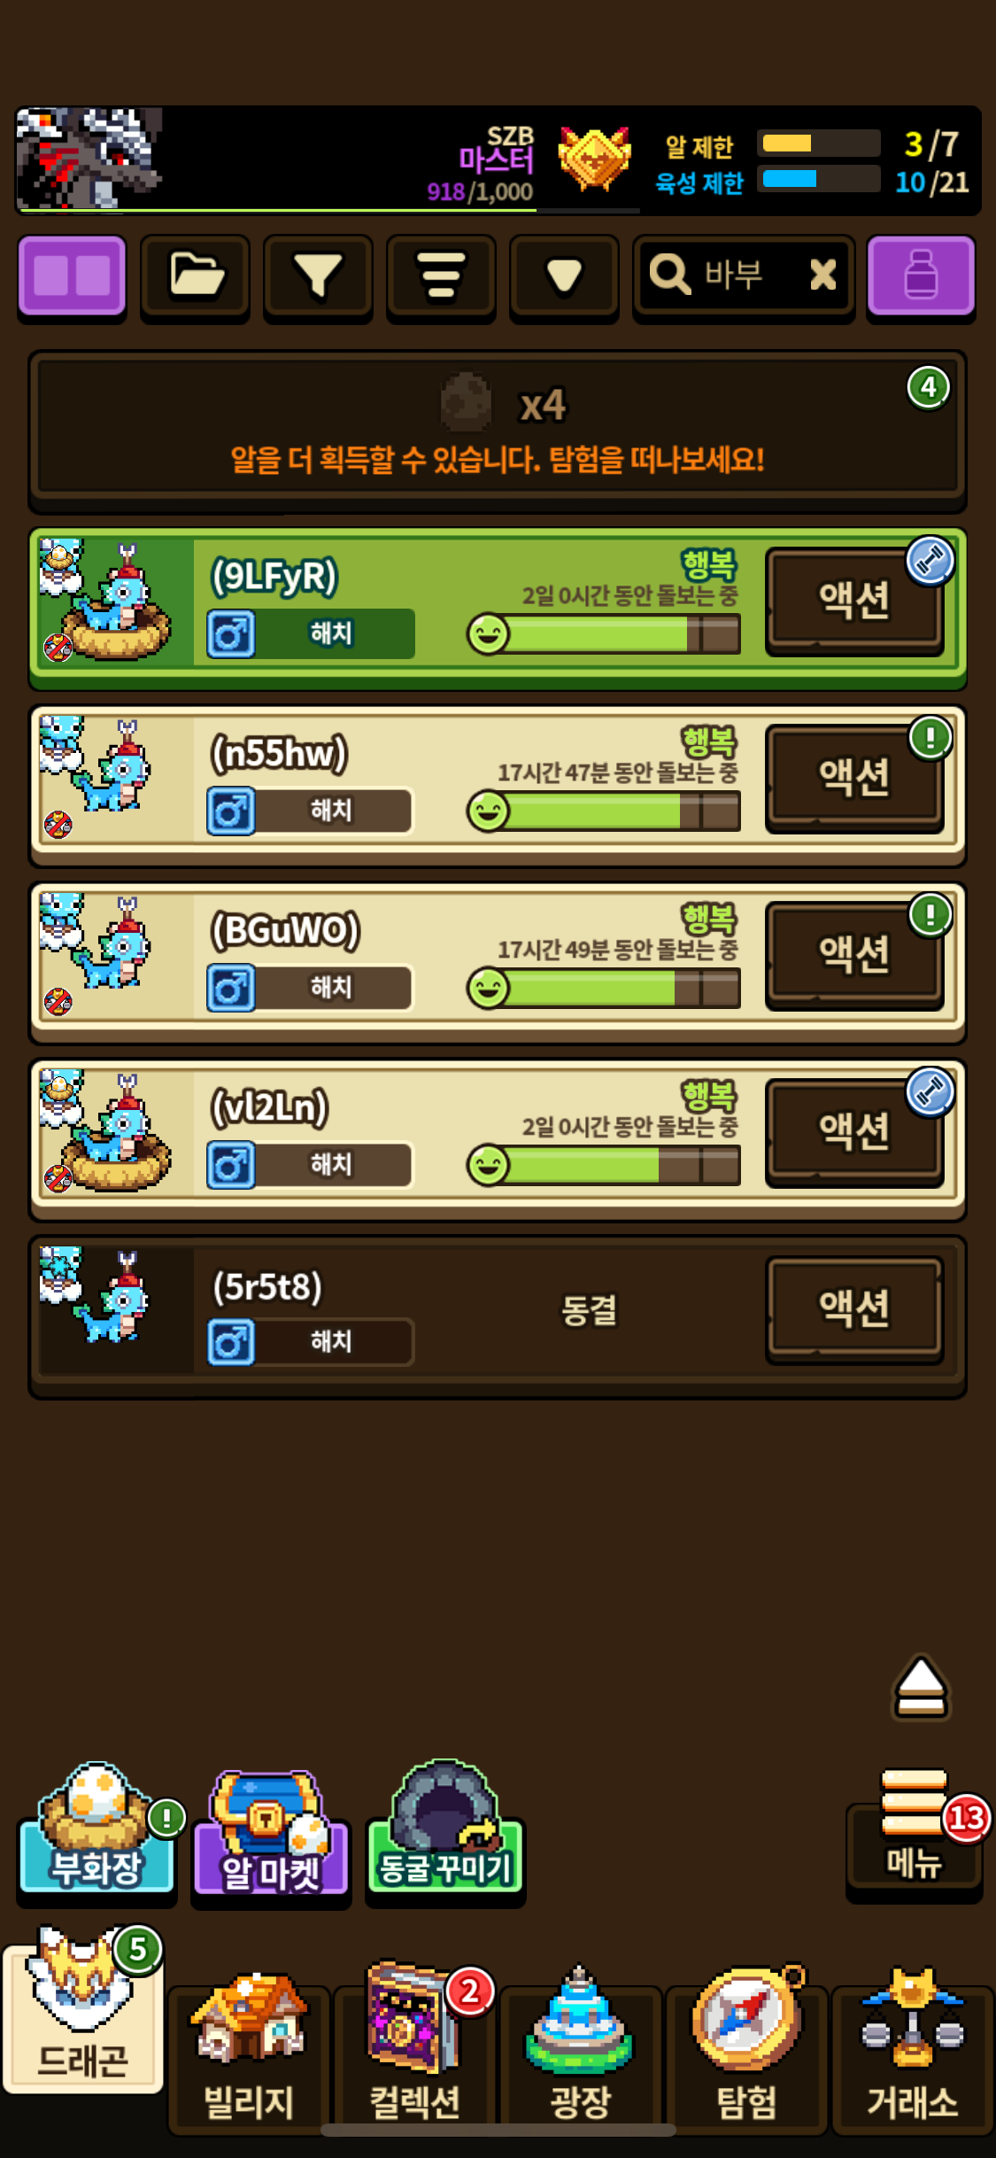Viewport: 996px width, 2158px height.
Task: Click happiness bar of dragon n55hw
Action: pos(604,811)
